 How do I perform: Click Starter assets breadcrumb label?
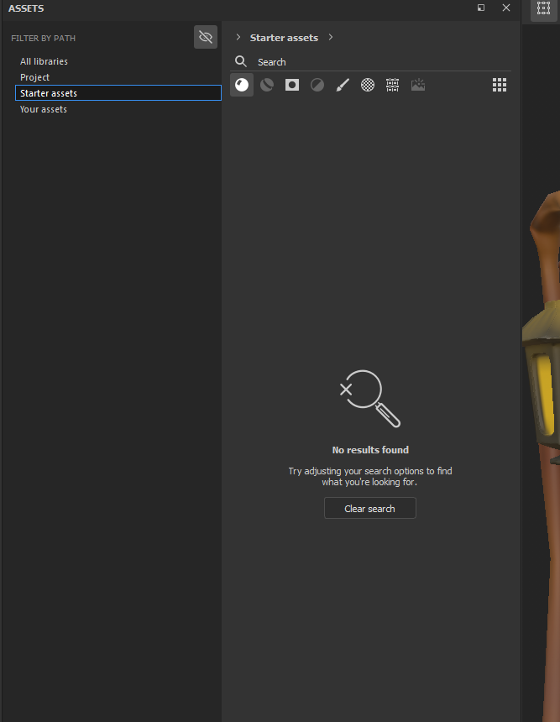pyautogui.click(x=284, y=38)
